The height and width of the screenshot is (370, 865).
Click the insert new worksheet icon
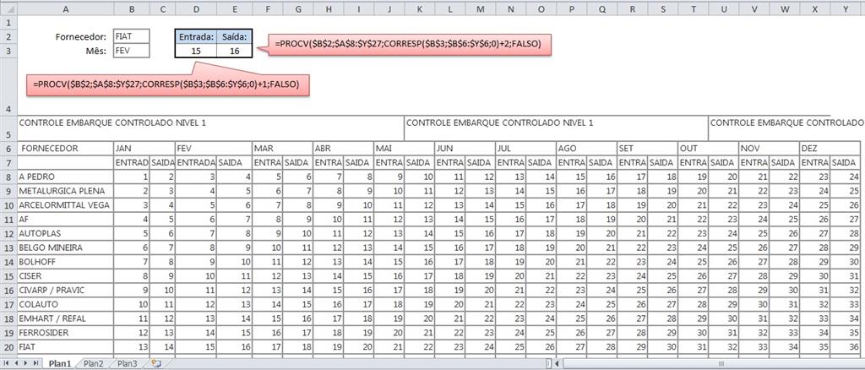155,364
